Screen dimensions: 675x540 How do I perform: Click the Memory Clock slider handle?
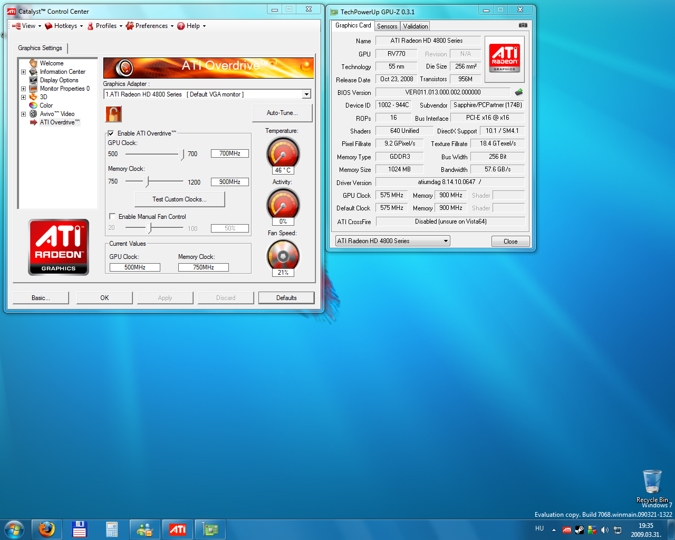coord(147,182)
